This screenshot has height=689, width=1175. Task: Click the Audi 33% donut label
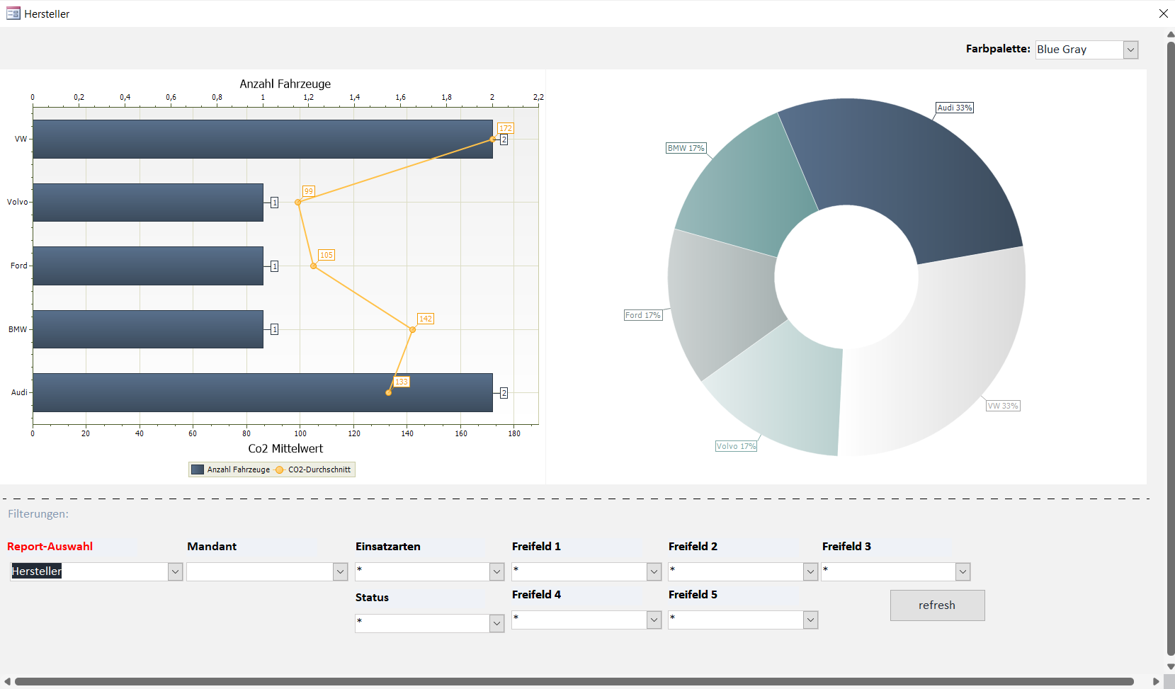pyautogui.click(x=955, y=108)
